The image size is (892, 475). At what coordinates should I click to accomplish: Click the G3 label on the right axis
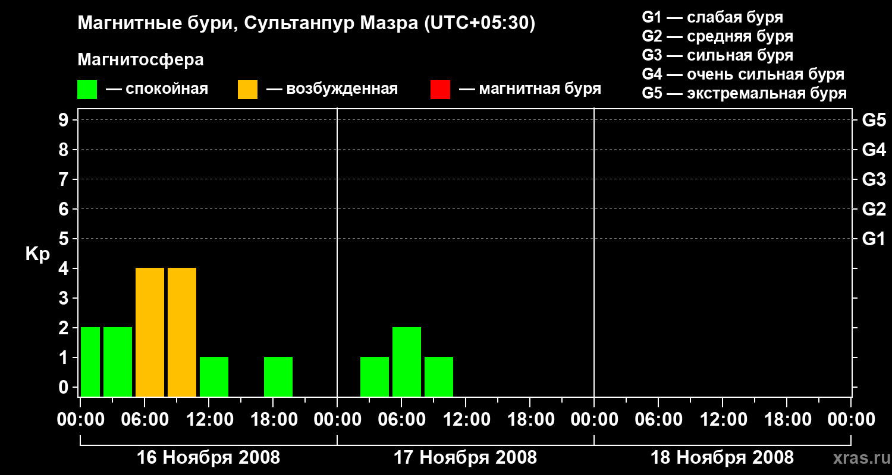click(874, 179)
